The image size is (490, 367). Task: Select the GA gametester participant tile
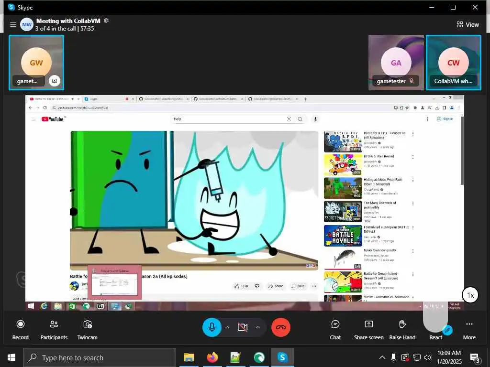coord(396,63)
